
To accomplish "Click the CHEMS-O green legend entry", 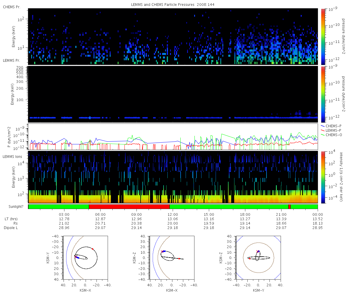I will click(332, 135).
